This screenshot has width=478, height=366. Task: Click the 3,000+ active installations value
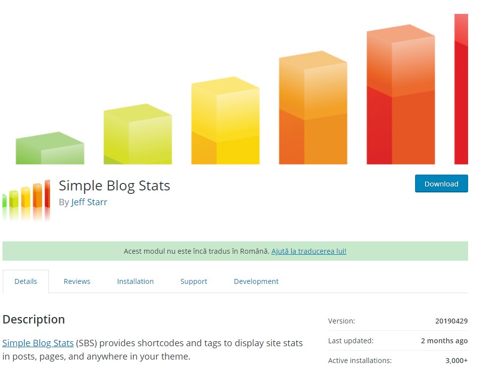[x=456, y=361]
